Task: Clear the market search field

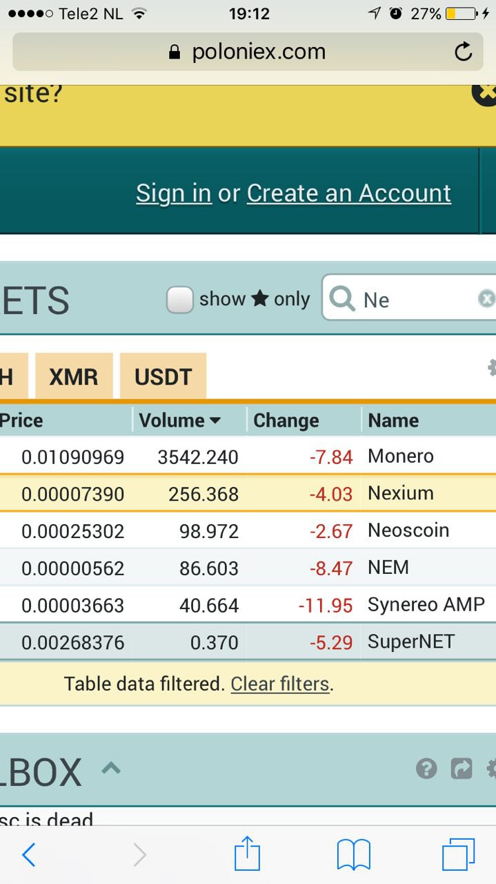Action: tap(486, 298)
